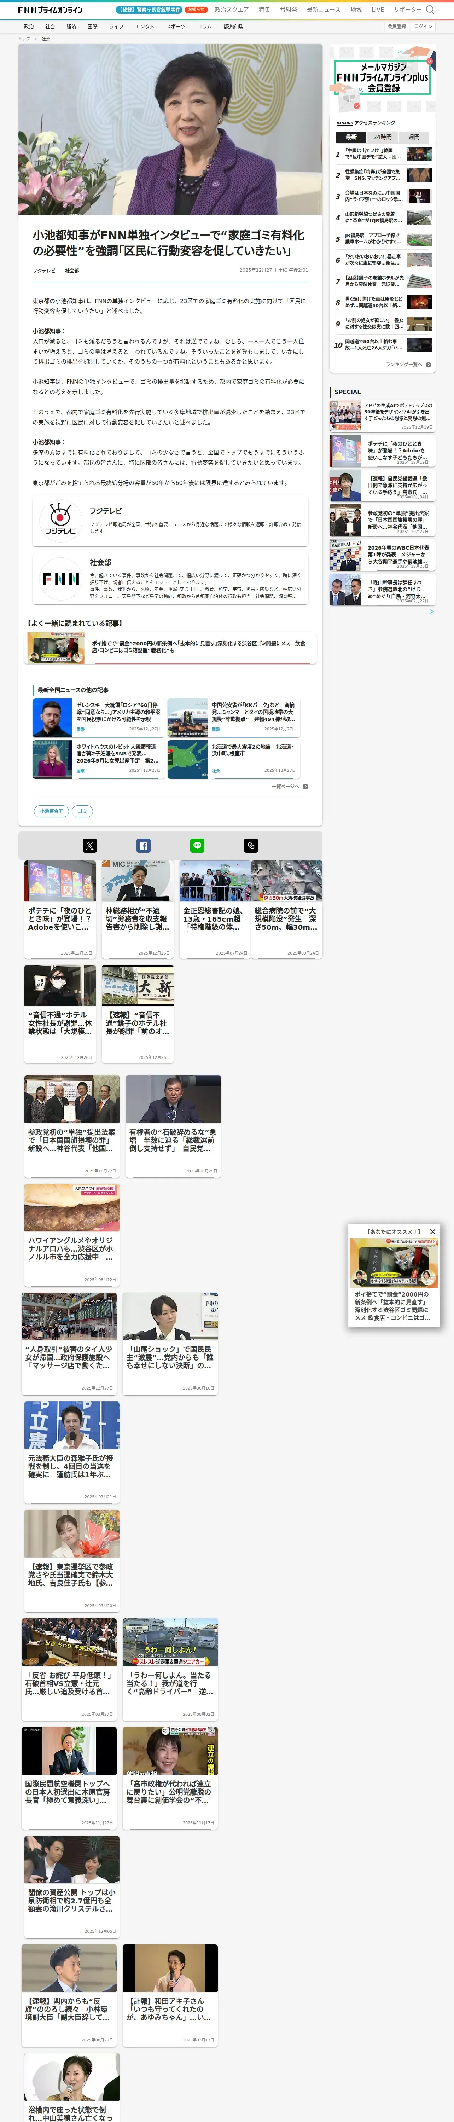Close the あなたにオススメ recommendation popup
This screenshot has height=2122, width=454.
pos(432,1231)
